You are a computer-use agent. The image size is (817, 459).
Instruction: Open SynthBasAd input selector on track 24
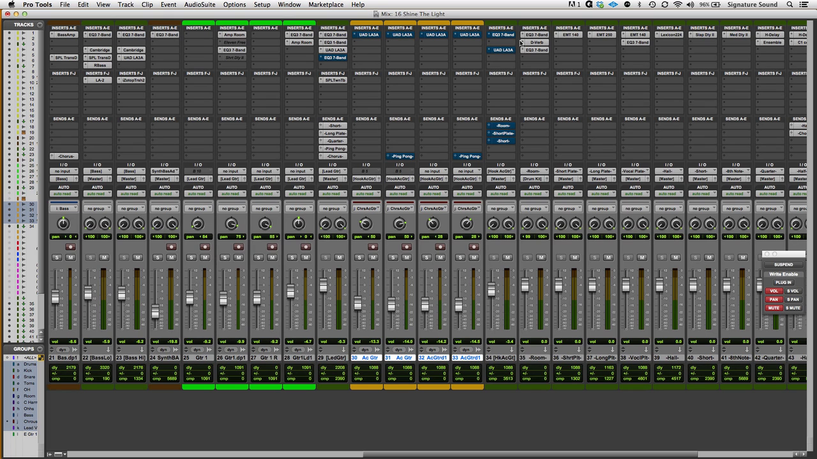165,171
